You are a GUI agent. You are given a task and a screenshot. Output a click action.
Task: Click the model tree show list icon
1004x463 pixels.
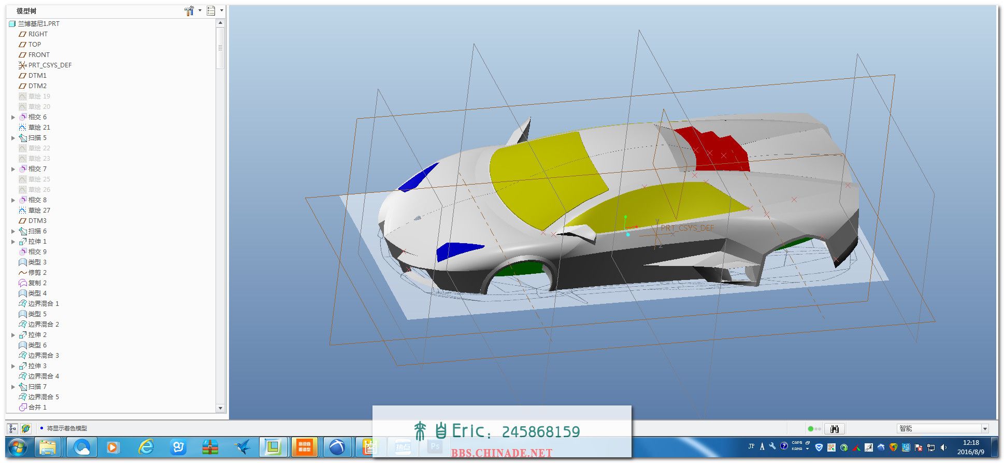[x=211, y=11]
